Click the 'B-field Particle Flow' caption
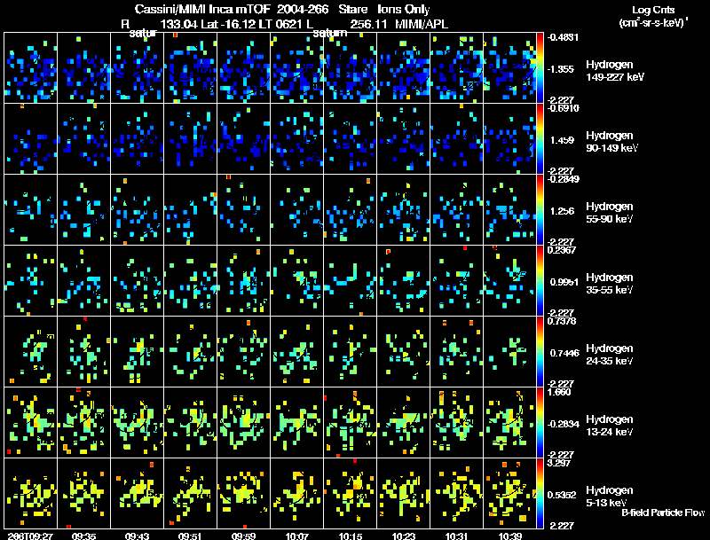 tap(663, 513)
